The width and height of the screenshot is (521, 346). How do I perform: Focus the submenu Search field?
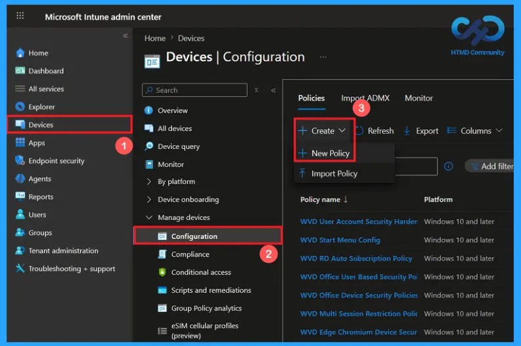[x=194, y=90]
